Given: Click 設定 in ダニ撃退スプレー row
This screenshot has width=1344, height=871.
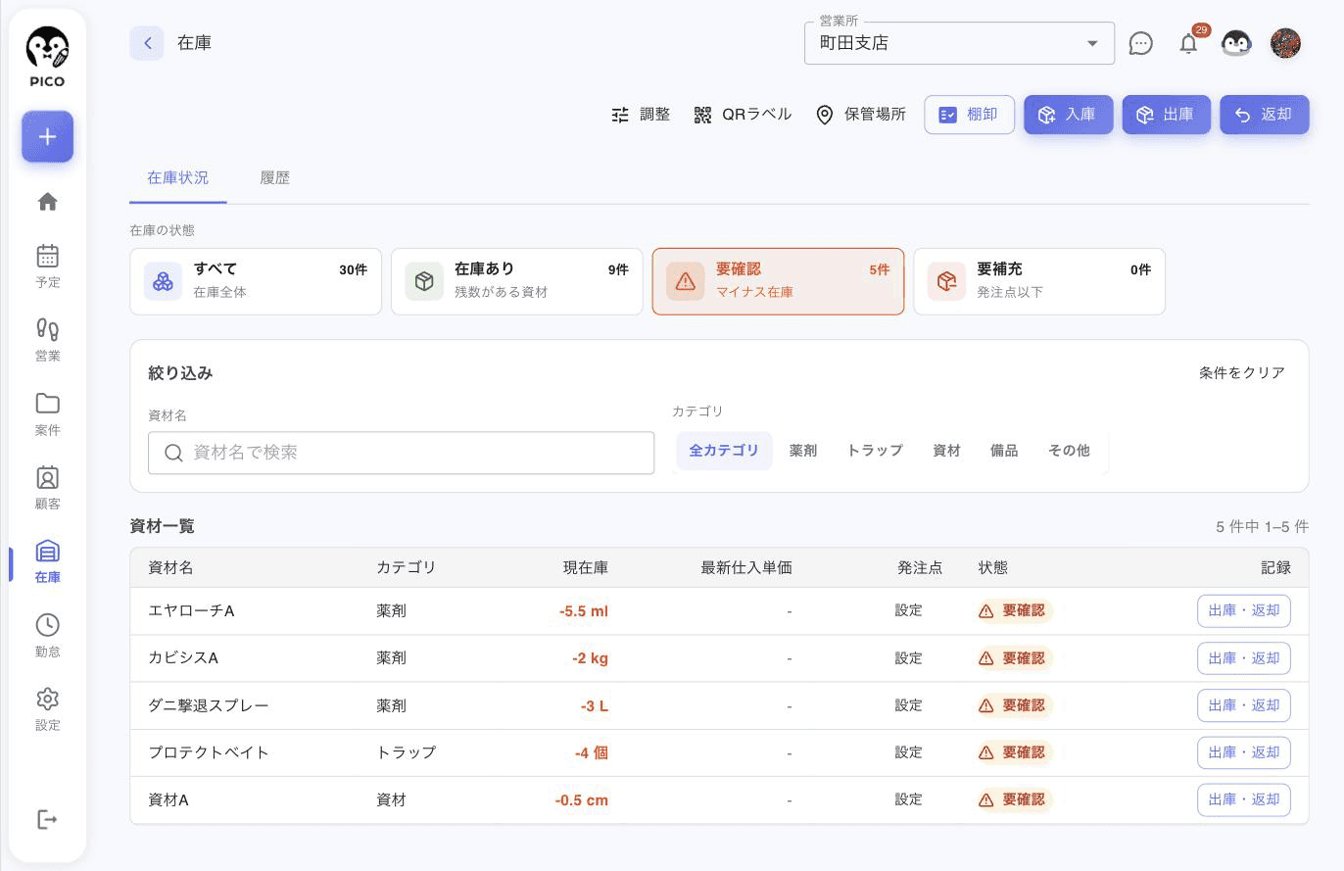Looking at the screenshot, I should pos(908,705).
